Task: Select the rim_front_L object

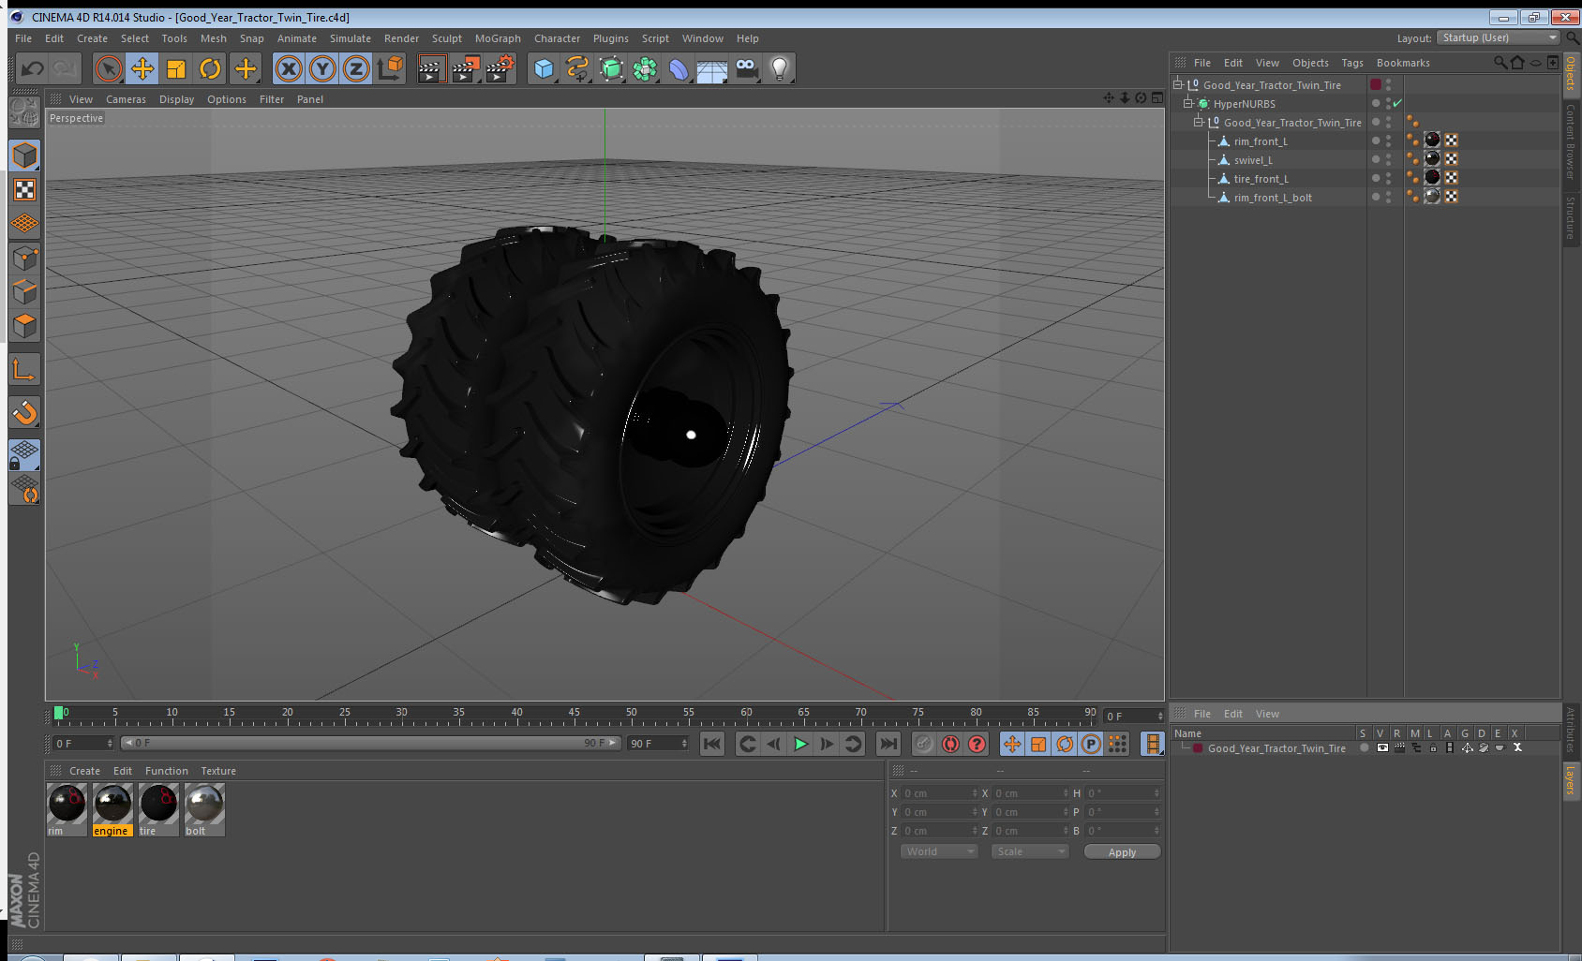Action: pos(1261,141)
